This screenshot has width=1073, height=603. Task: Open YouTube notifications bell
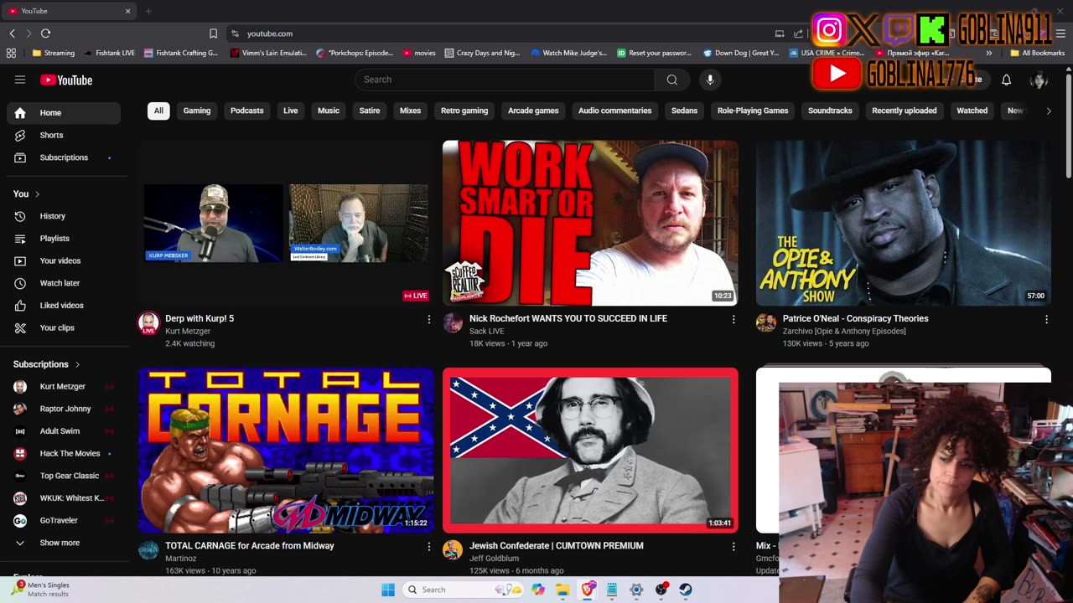coord(1007,80)
